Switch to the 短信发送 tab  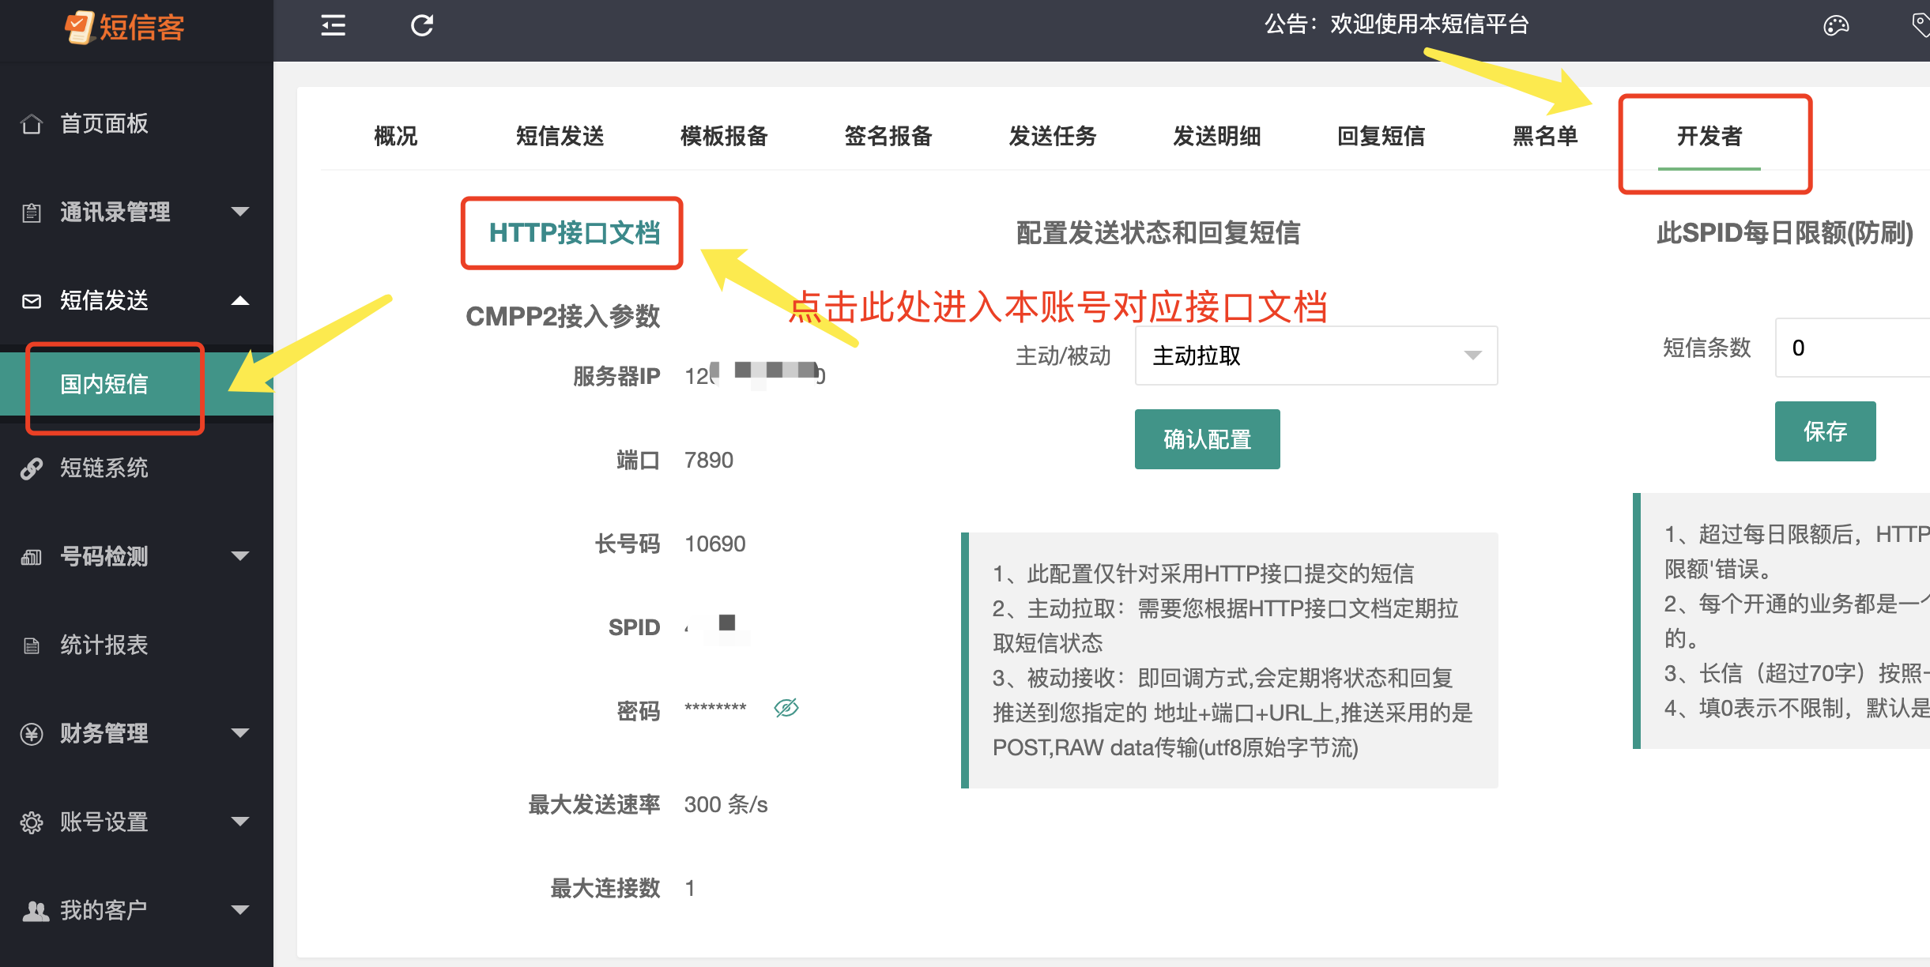click(x=560, y=136)
